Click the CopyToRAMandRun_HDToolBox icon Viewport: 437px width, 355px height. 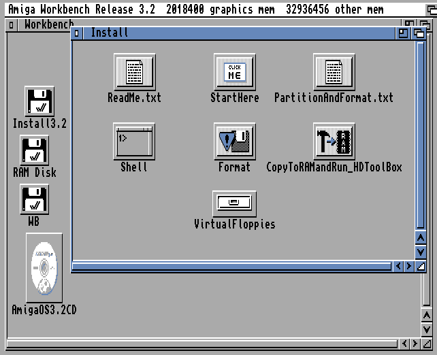(334, 141)
